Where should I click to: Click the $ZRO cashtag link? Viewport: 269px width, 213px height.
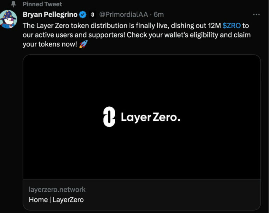(232, 26)
